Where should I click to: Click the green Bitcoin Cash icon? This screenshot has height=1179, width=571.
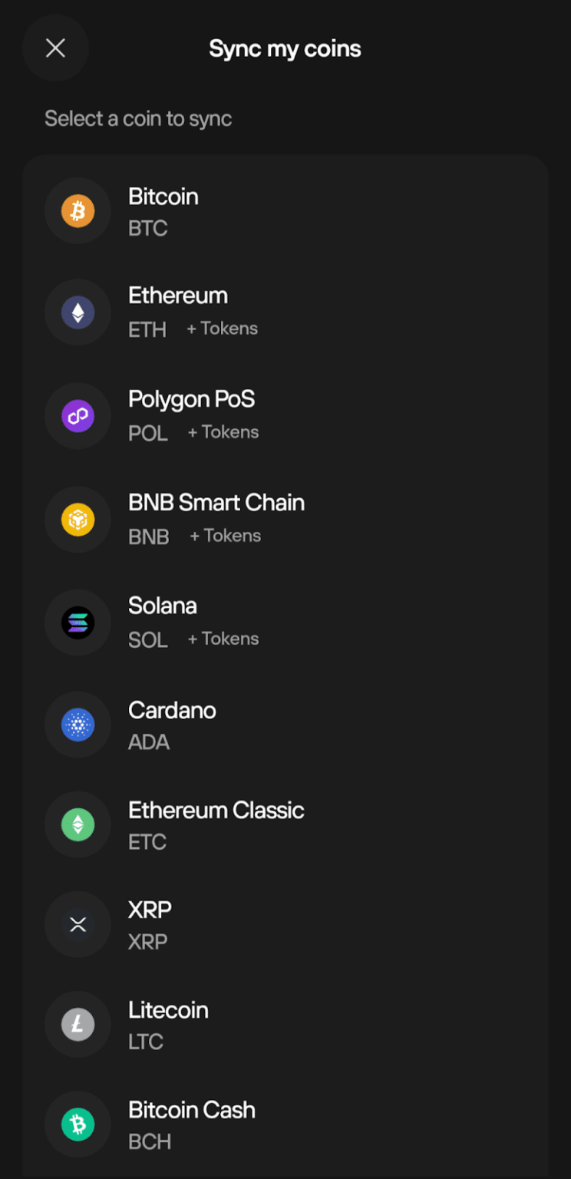point(78,1125)
